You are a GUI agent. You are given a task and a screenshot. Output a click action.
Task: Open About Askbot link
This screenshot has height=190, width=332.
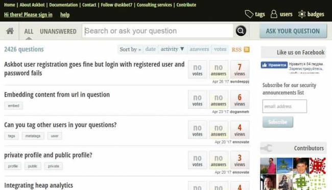pos(32,5)
